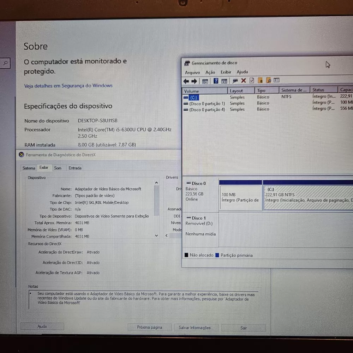This screenshot has width=353, height=353.
Task: Click the Próxima página button
Action: click(x=149, y=327)
